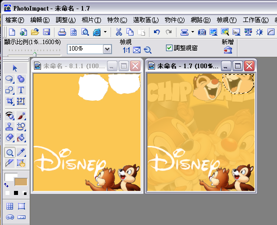This screenshot has width=277, height=225.
Task: Select the Lasso selection tool
Action: coord(9,79)
